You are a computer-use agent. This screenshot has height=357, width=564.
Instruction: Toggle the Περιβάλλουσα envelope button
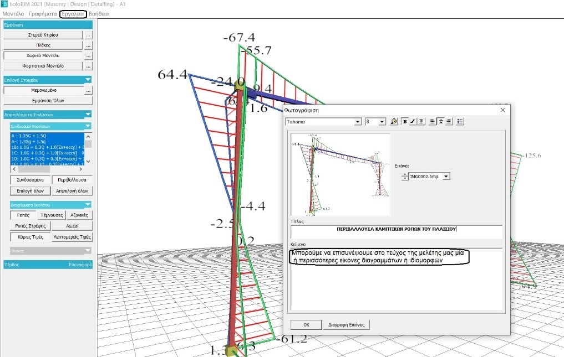pyautogui.click(x=72, y=179)
